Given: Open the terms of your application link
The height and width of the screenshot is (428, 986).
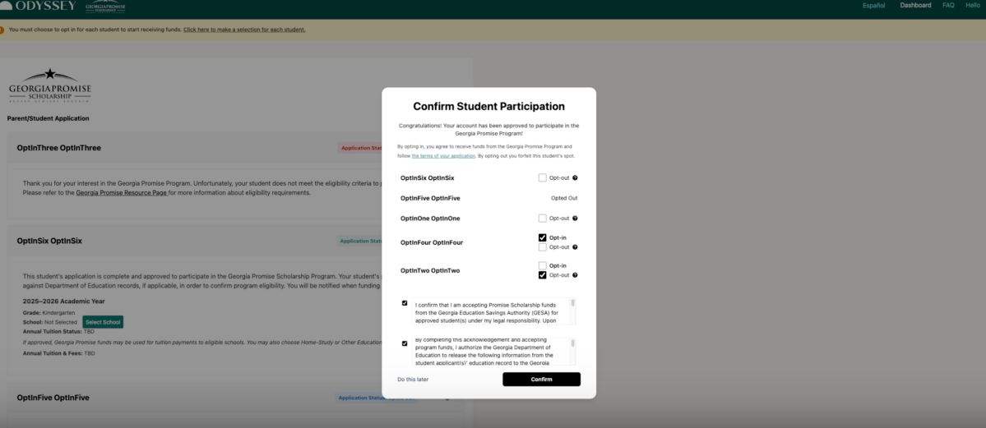Looking at the screenshot, I should (x=443, y=155).
